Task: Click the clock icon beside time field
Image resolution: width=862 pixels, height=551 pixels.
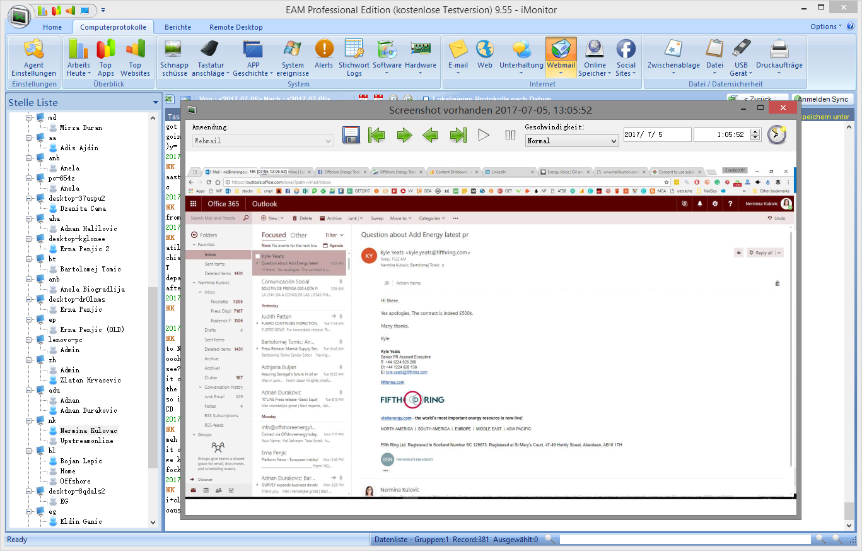Action: [x=777, y=134]
